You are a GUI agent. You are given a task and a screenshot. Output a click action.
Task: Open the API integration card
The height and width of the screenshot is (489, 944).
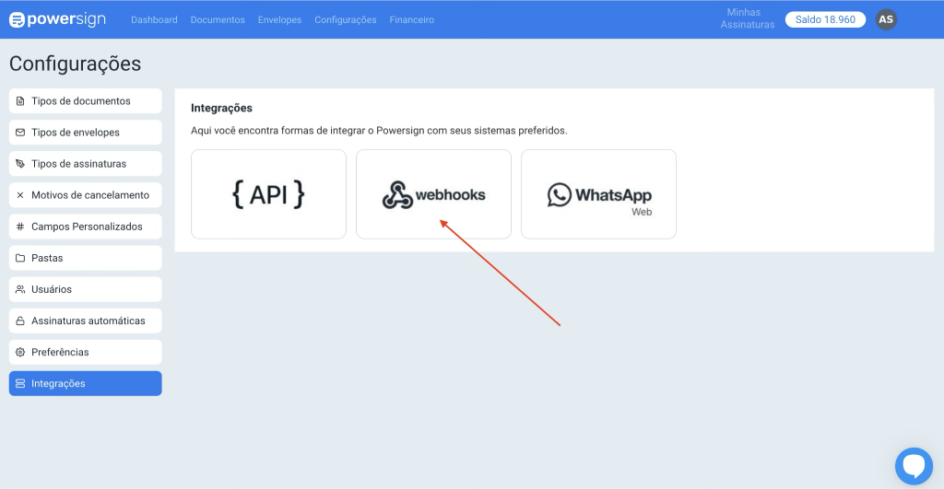pyautogui.click(x=268, y=194)
